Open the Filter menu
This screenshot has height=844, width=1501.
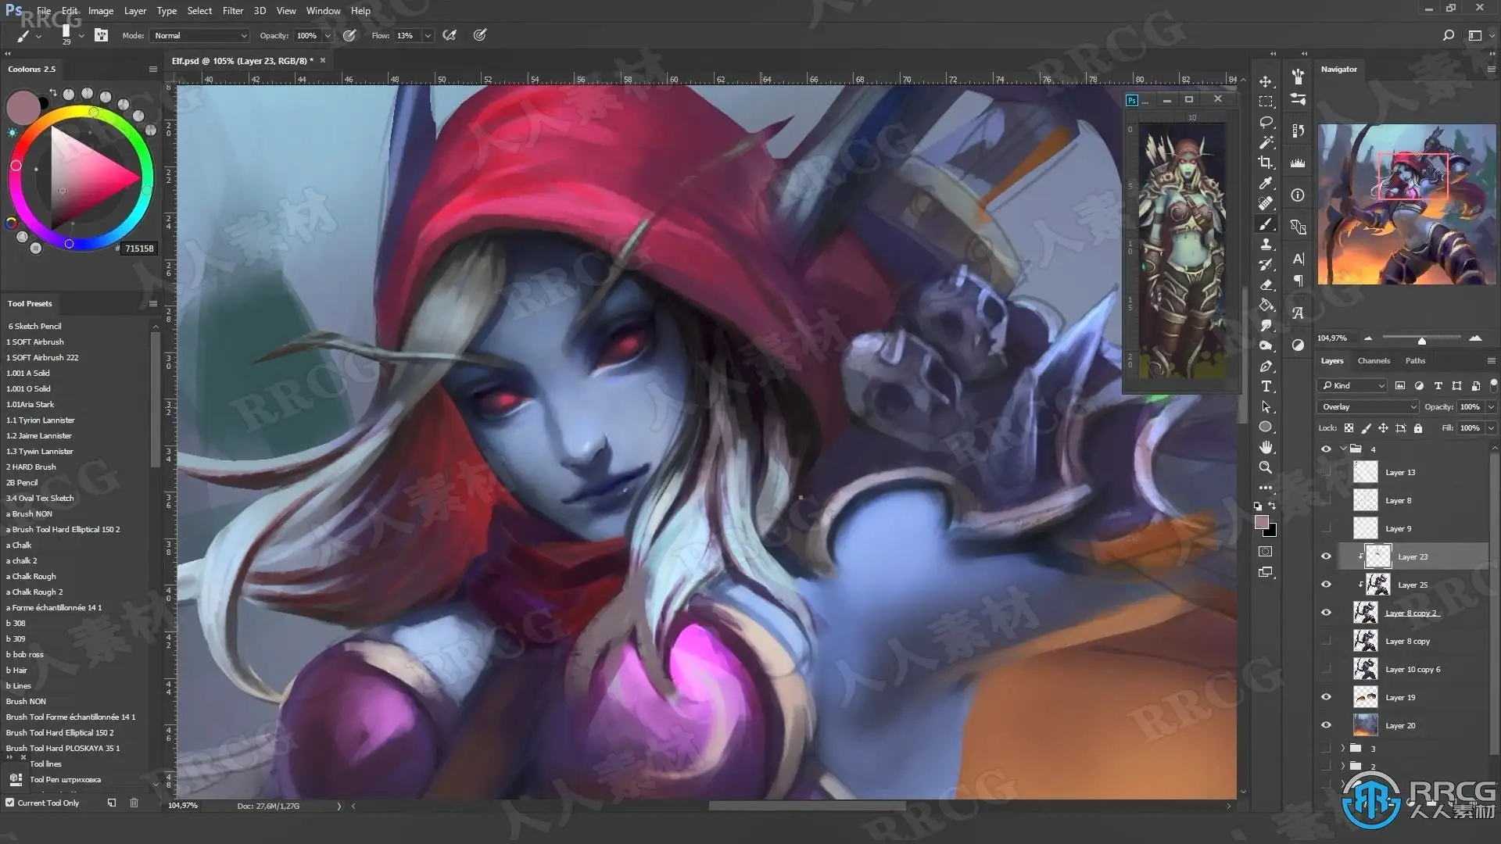pyautogui.click(x=233, y=11)
